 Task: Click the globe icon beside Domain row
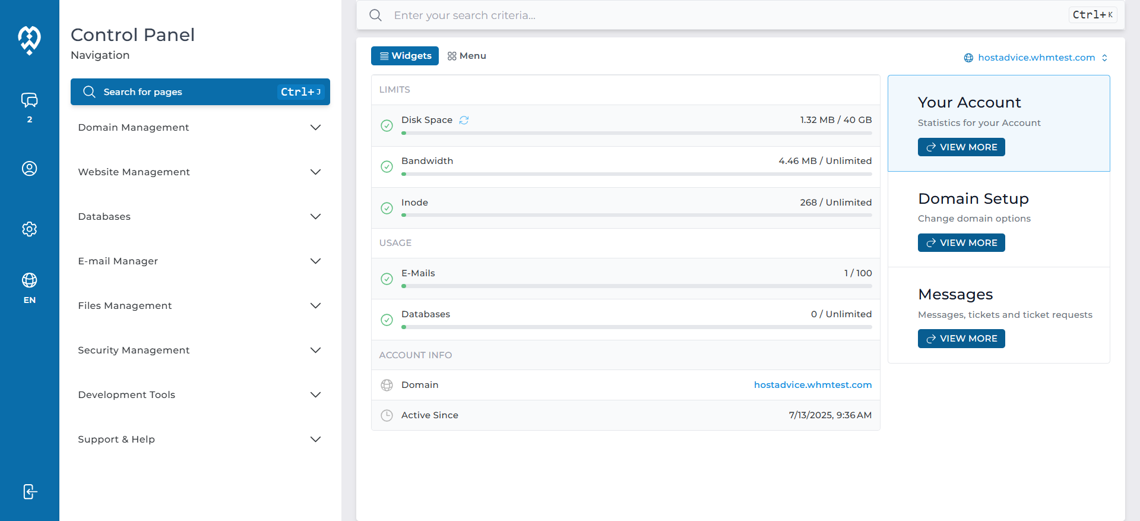click(387, 385)
